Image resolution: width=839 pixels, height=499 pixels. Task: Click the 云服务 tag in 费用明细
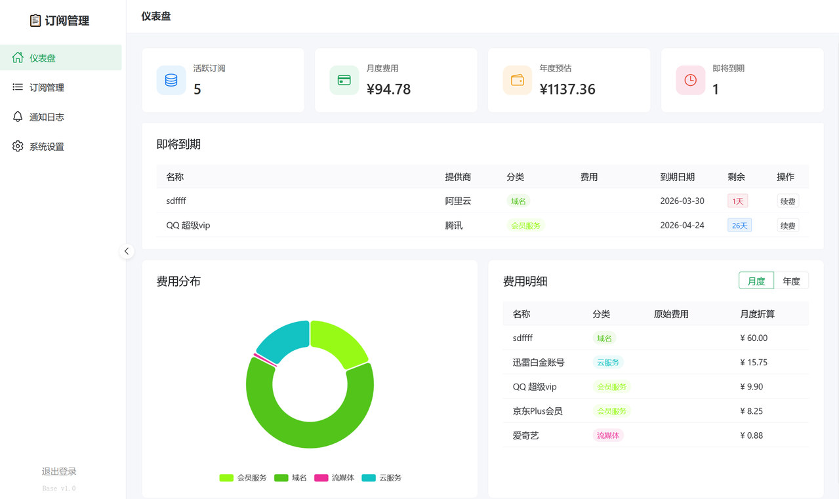pyautogui.click(x=608, y=363)
